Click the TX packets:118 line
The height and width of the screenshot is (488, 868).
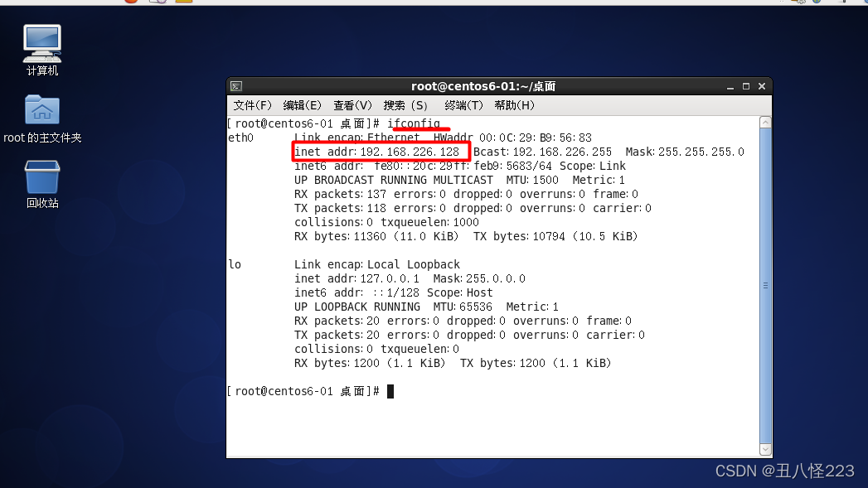coord(473,208)
